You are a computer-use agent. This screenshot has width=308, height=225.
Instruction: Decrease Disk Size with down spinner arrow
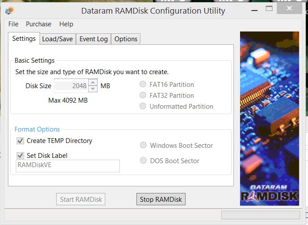point(93,89)
